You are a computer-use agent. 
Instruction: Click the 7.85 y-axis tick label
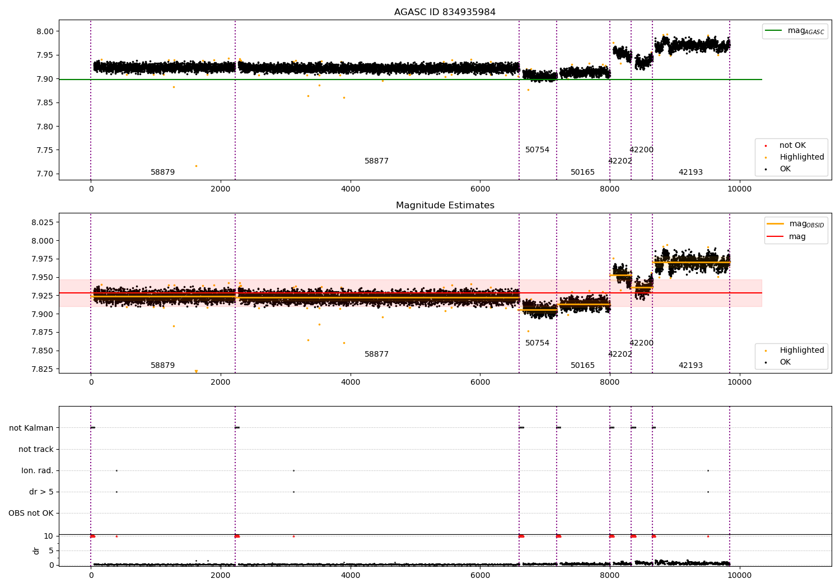click(x=45, y=103)
